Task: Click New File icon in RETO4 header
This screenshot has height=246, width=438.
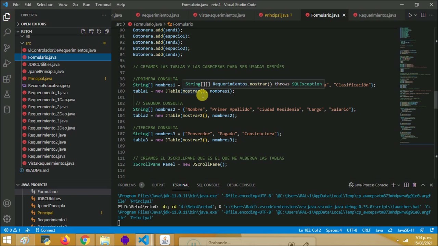Action: [x=83, y=31]
